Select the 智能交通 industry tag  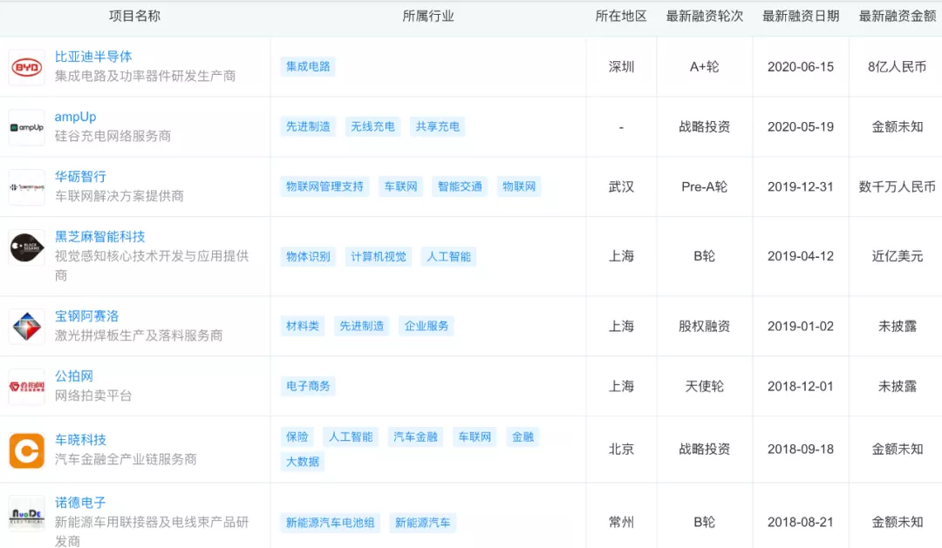pos(460,186)
